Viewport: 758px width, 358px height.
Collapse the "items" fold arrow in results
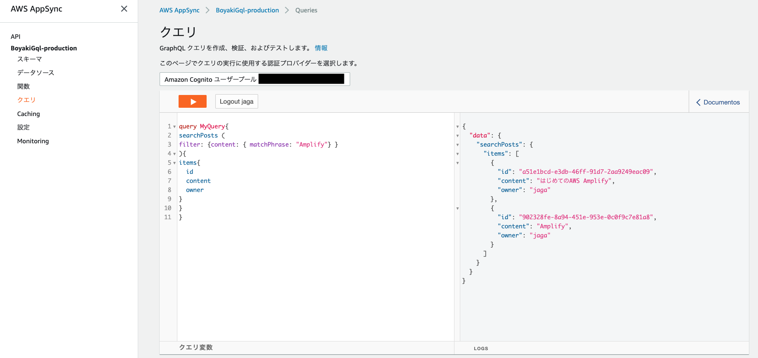click(x=457, y=154)
